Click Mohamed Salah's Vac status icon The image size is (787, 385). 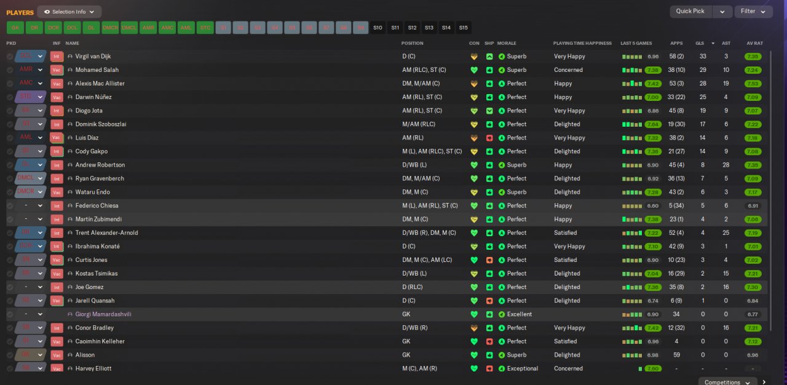click(x=57, y=70)
